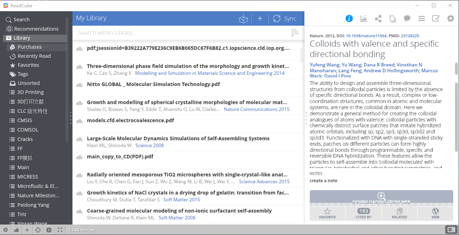Open the settings gear in details toolbar

(450, 18)
